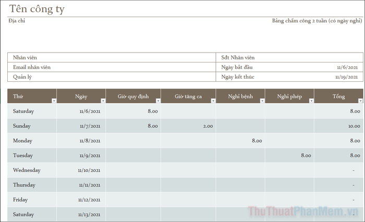Select date cell 11/11/2021
The width and height of the screenshot is (365, 222).
(81, 185)
